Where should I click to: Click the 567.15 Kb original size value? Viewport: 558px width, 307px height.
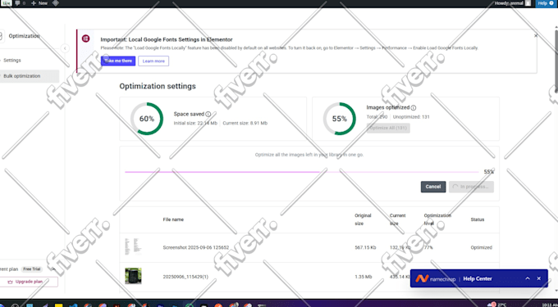coord(365,248)
